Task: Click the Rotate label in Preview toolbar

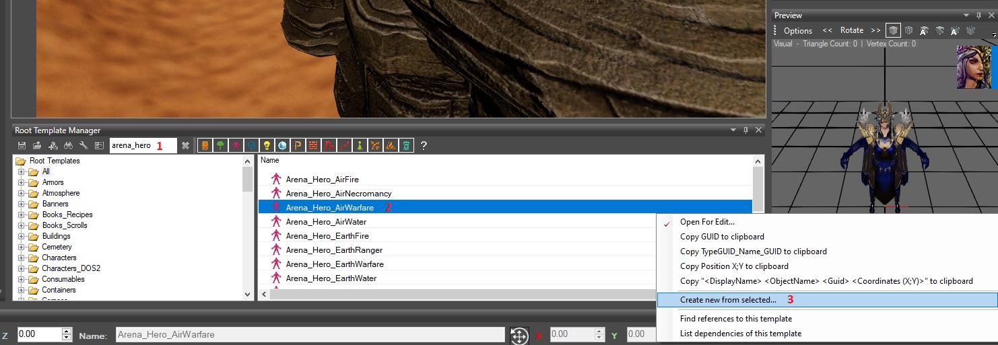Action: point(852,30)
